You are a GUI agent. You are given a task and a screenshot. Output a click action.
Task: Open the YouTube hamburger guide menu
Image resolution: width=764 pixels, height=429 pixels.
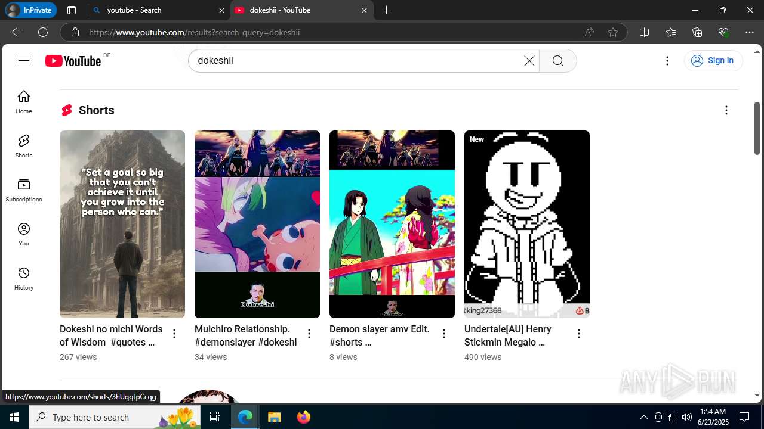click(24, 60)
